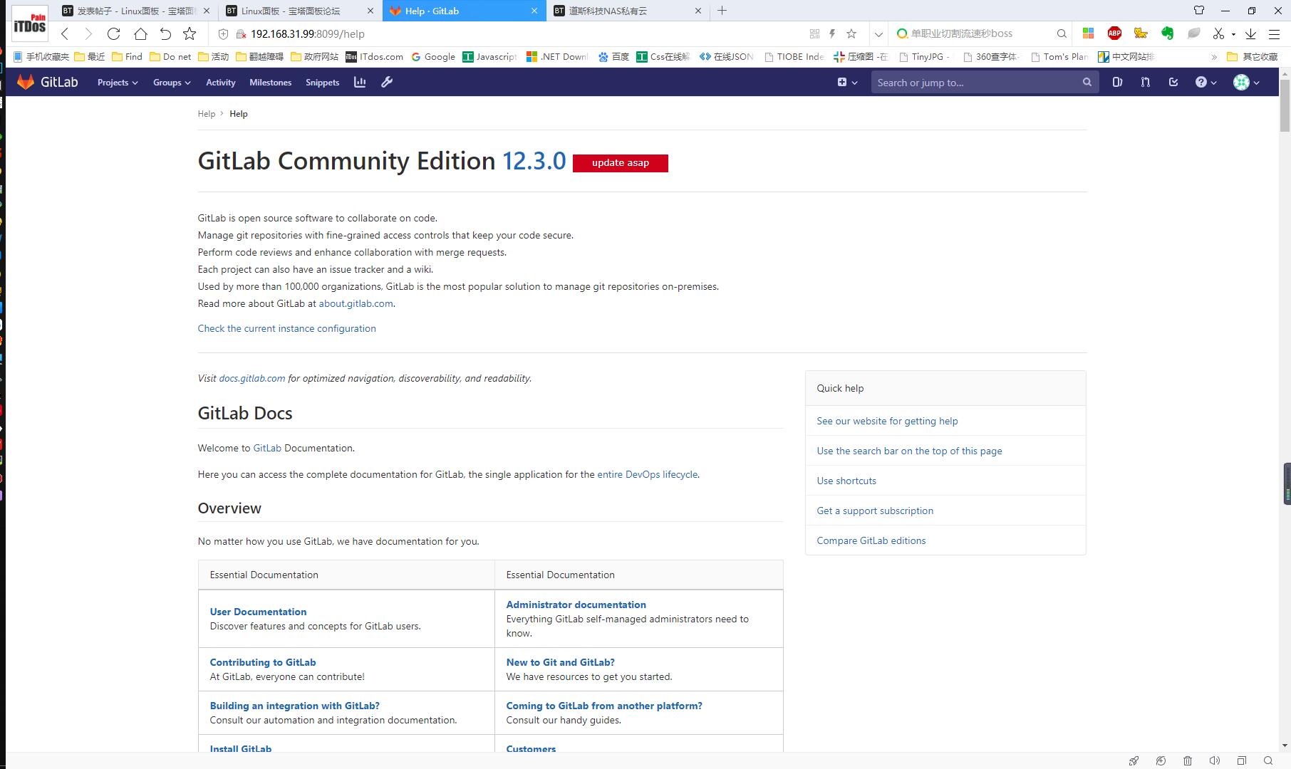Open the Google bookmark
This screenshot has height=769, width=1291.
pos(432,57)
